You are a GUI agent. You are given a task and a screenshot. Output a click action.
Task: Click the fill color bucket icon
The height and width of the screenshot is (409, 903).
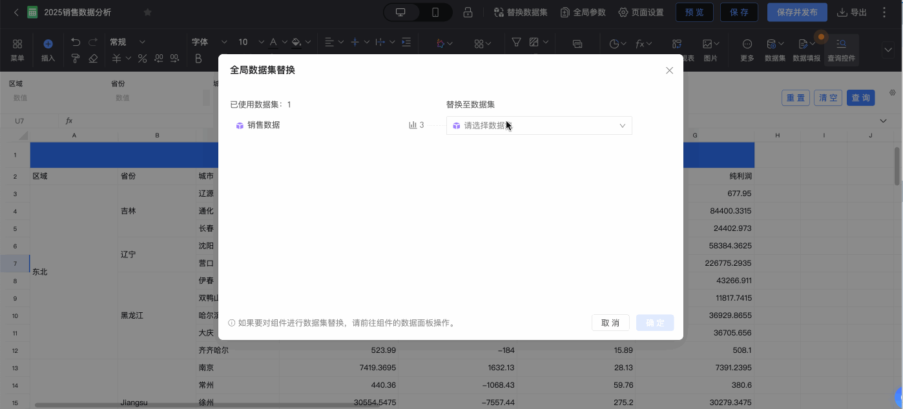[x=296, y=42]
